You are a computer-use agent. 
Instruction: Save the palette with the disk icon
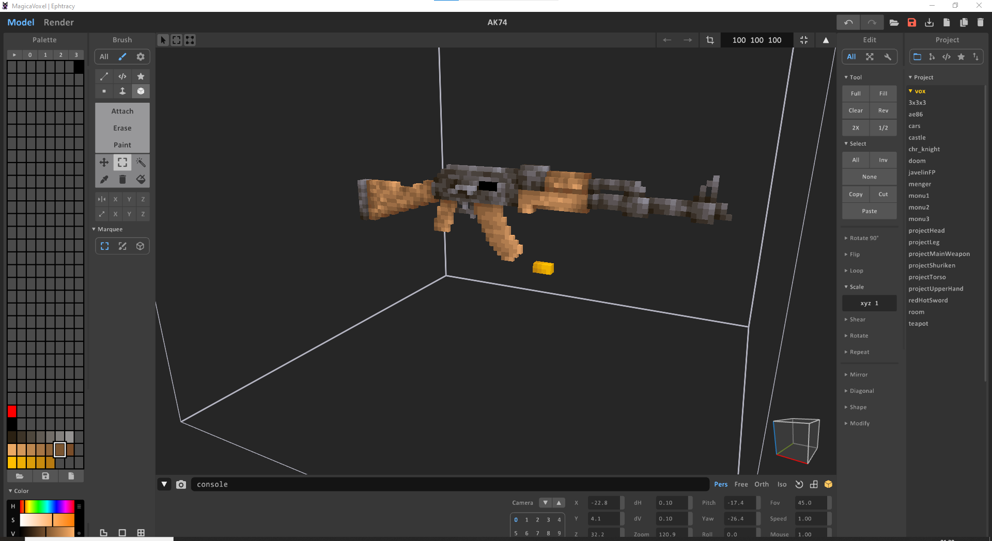click(45, 476)
